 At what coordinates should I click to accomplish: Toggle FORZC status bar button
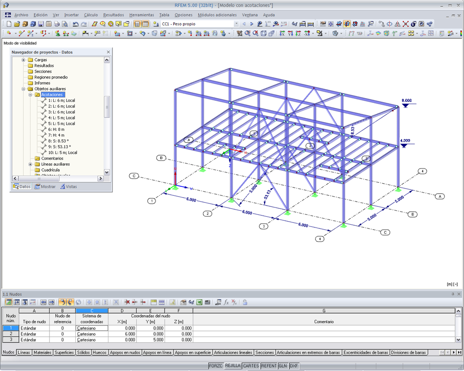point(215,366)
